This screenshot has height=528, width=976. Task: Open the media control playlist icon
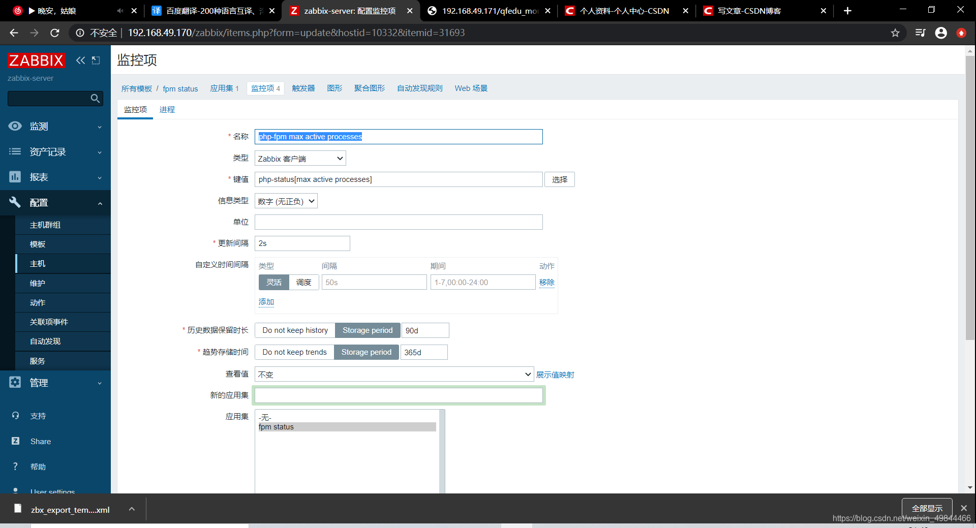coord(920,33)
